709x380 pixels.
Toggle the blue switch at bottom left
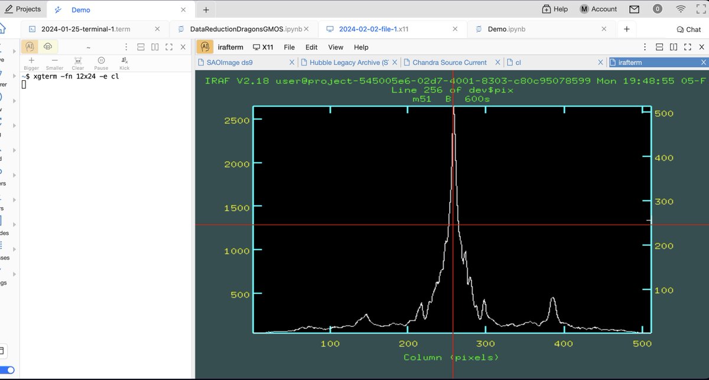coord(7,370)
